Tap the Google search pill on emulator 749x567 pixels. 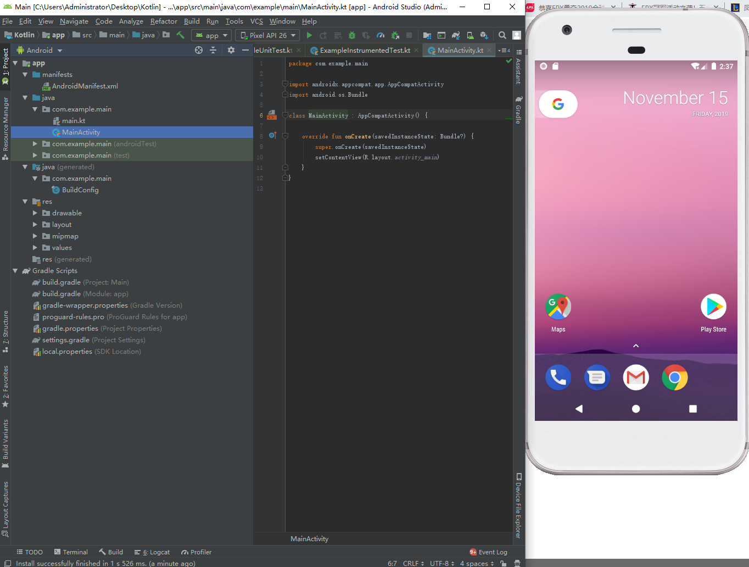tap(558, 104)
